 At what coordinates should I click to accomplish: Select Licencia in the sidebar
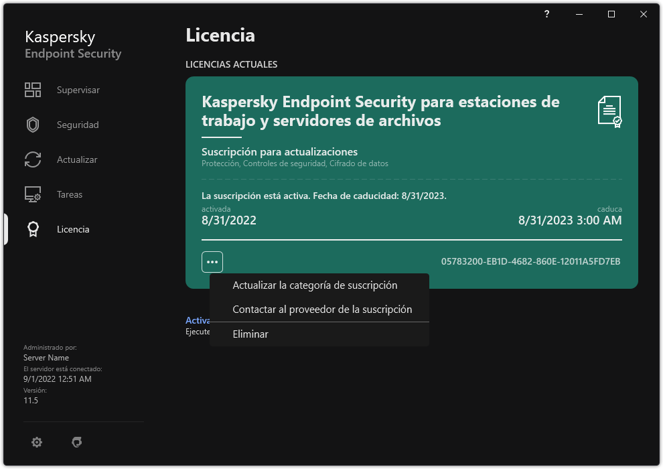[72, 229]
